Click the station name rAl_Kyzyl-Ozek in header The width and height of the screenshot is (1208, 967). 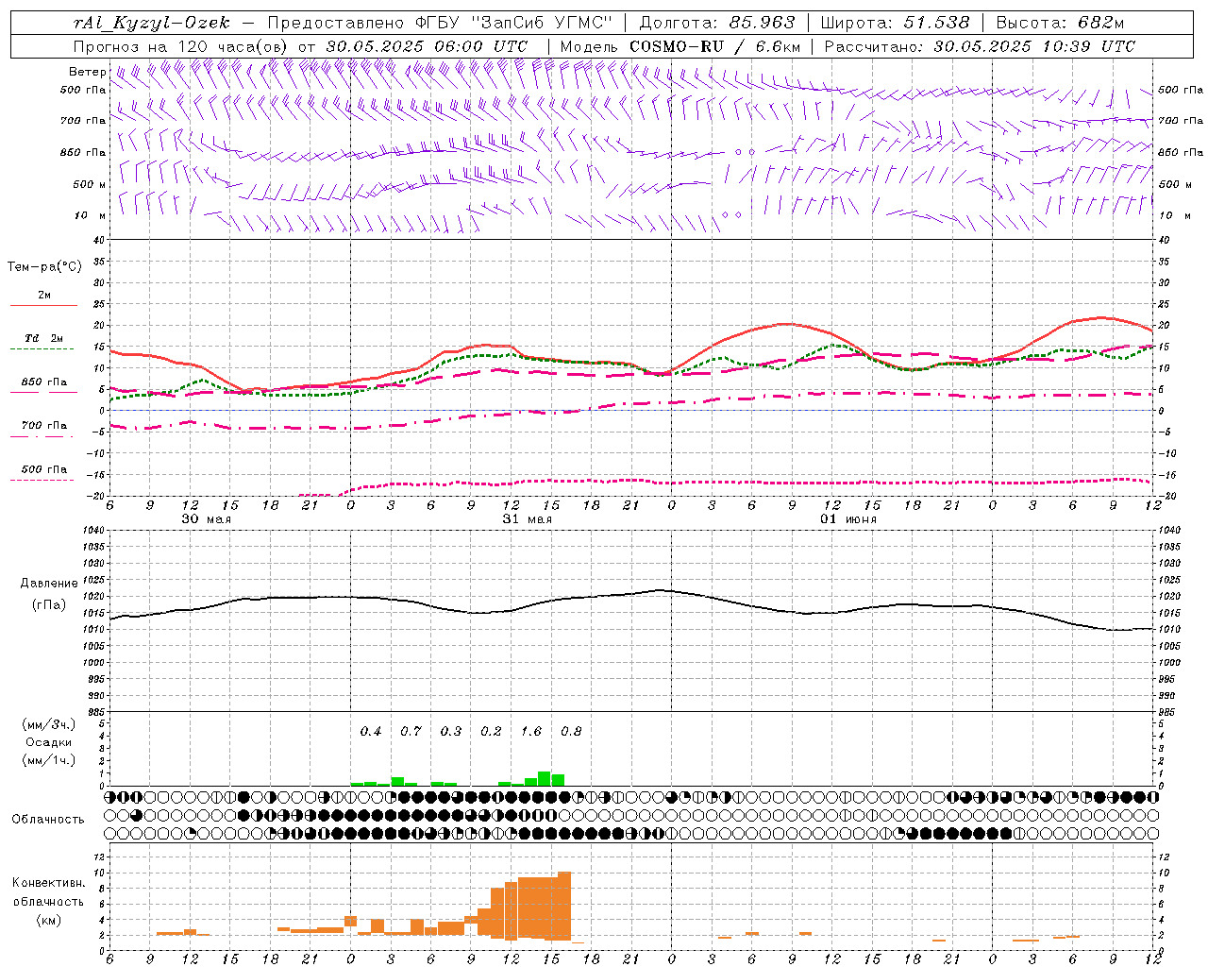[x=151, y=23]
